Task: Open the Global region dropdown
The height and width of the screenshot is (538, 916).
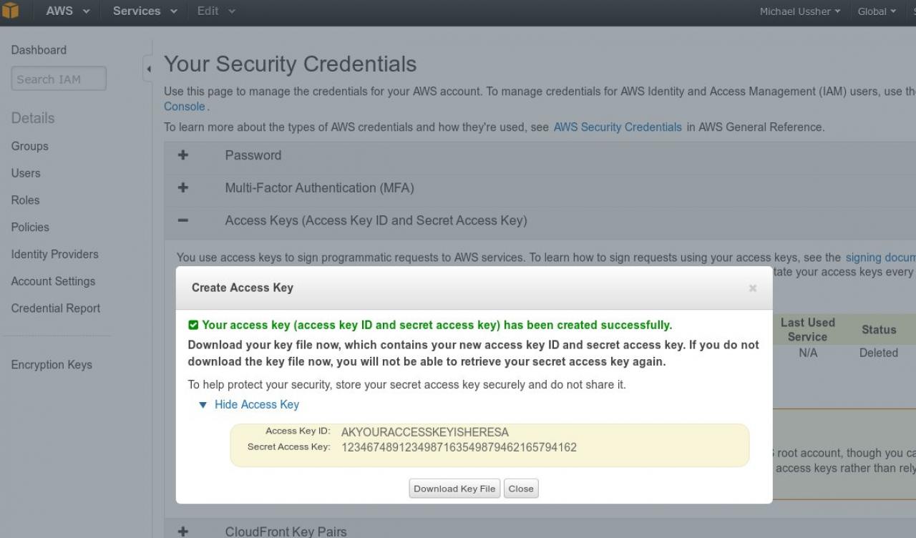Action: coord(877,11)
